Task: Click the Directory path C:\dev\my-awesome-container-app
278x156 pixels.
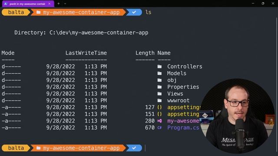Action: pos(99,33)
